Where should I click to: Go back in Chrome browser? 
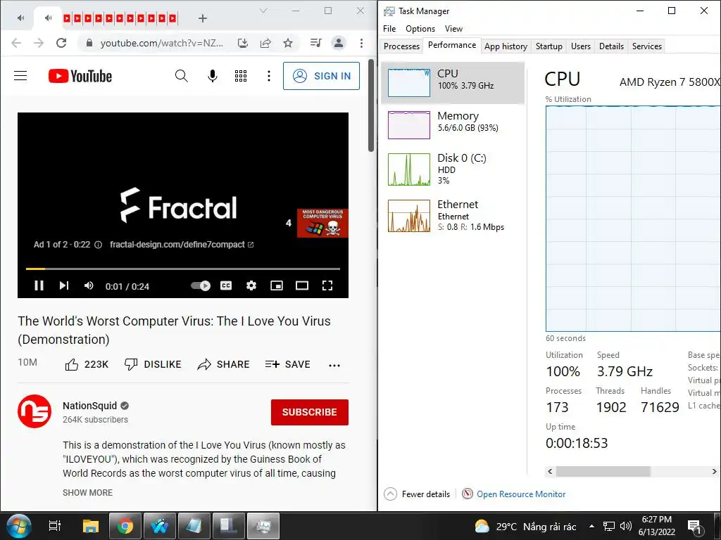[16, 43]
